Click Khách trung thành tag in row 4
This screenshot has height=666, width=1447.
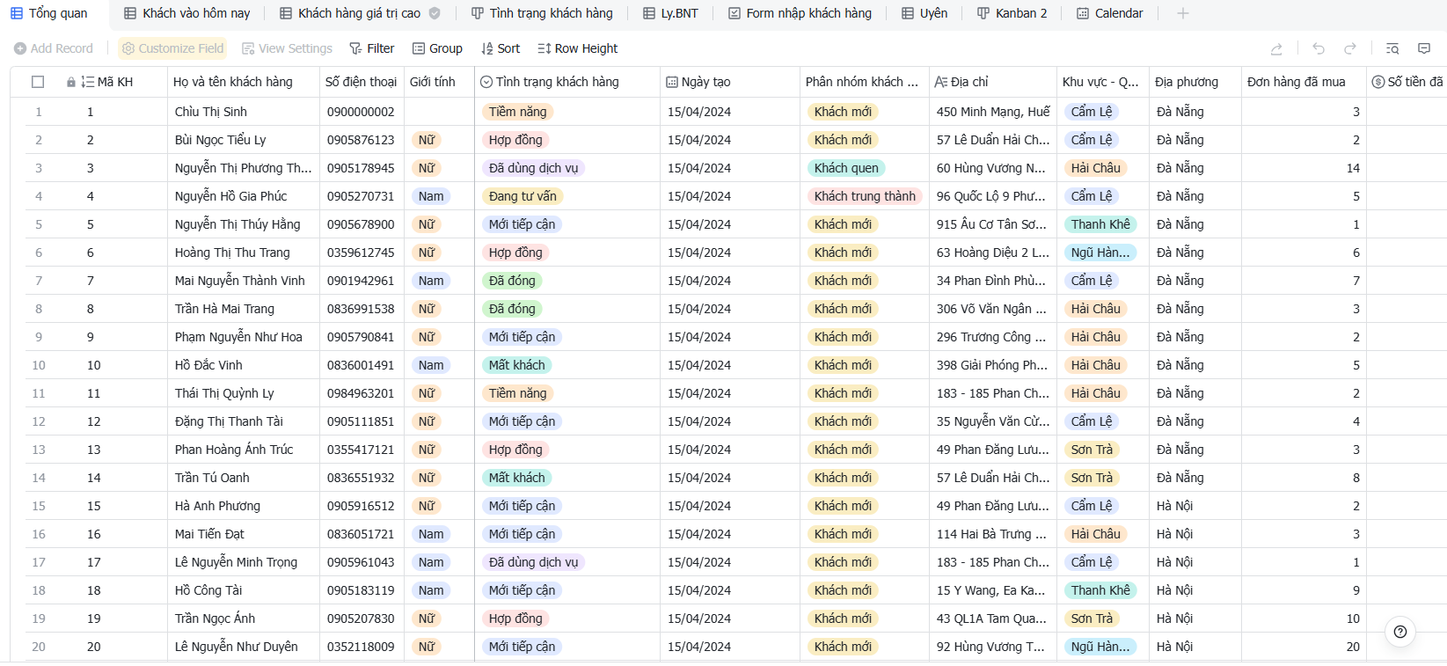865,196
